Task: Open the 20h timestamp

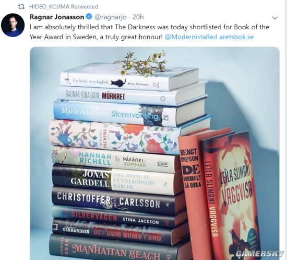Action: 138,17
